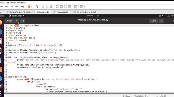Click 'from time import sleep' on line 6
Image resolution: width=174 pixels, height=97 pixels.
21,38
